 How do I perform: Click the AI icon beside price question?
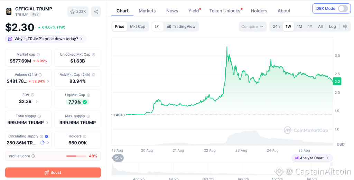coord(10,39)
